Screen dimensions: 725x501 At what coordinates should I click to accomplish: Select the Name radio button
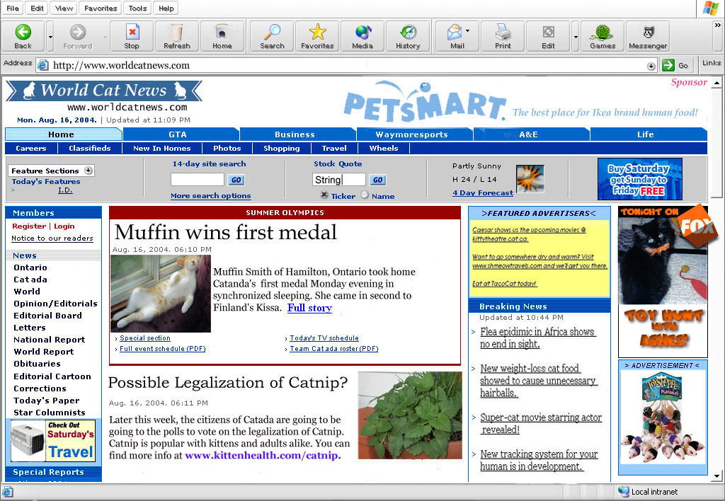pos(365,195)
